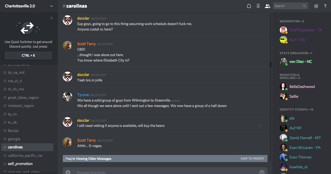Open recent mentions
The image size is (331, 174).
316,6
